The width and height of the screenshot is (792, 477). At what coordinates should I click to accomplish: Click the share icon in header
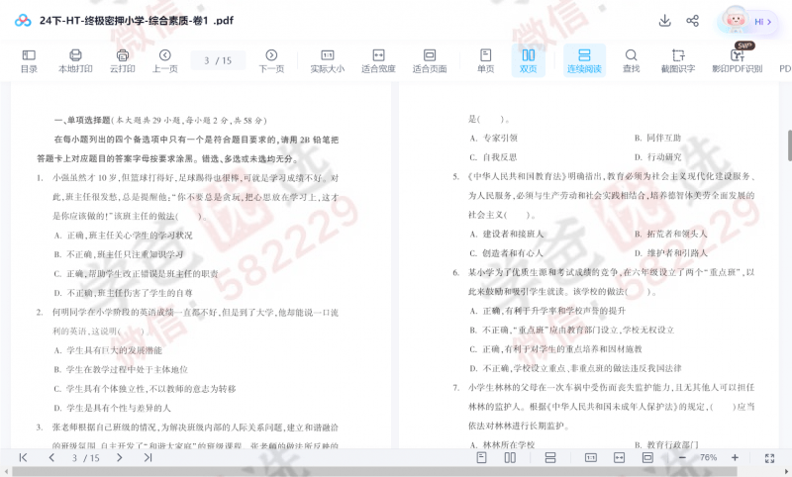pos(692,21)
